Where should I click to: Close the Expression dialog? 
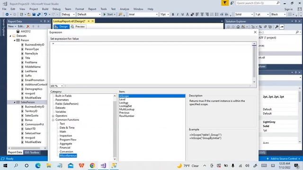[255, 32]
